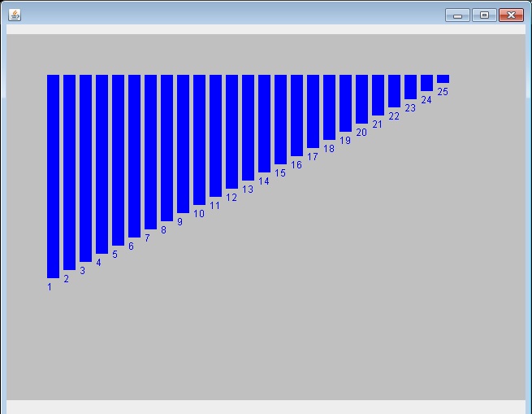Click the Java coffee cup icon in title bar
The image size is (532, 414).
(x=15, y=15)
